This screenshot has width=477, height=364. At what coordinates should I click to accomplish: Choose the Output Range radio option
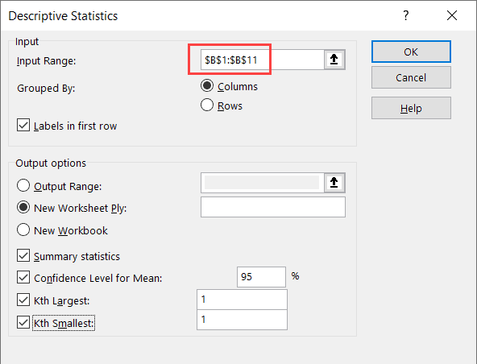tap(23, 185)
